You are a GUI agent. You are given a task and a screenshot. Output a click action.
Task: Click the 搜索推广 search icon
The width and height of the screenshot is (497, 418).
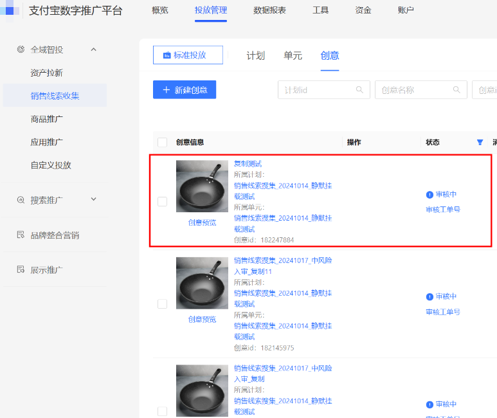[x=21, y=200]
